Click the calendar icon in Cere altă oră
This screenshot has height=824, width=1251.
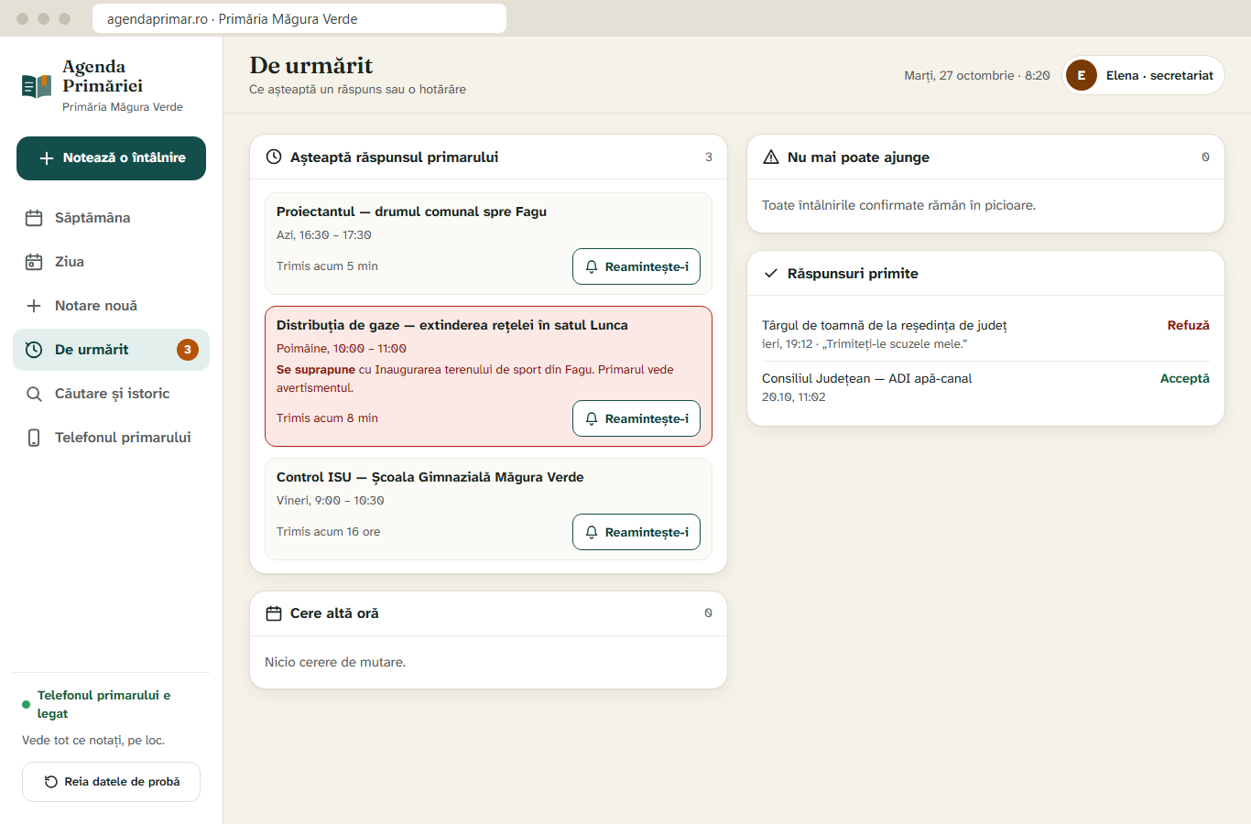(x=273, y=613)
